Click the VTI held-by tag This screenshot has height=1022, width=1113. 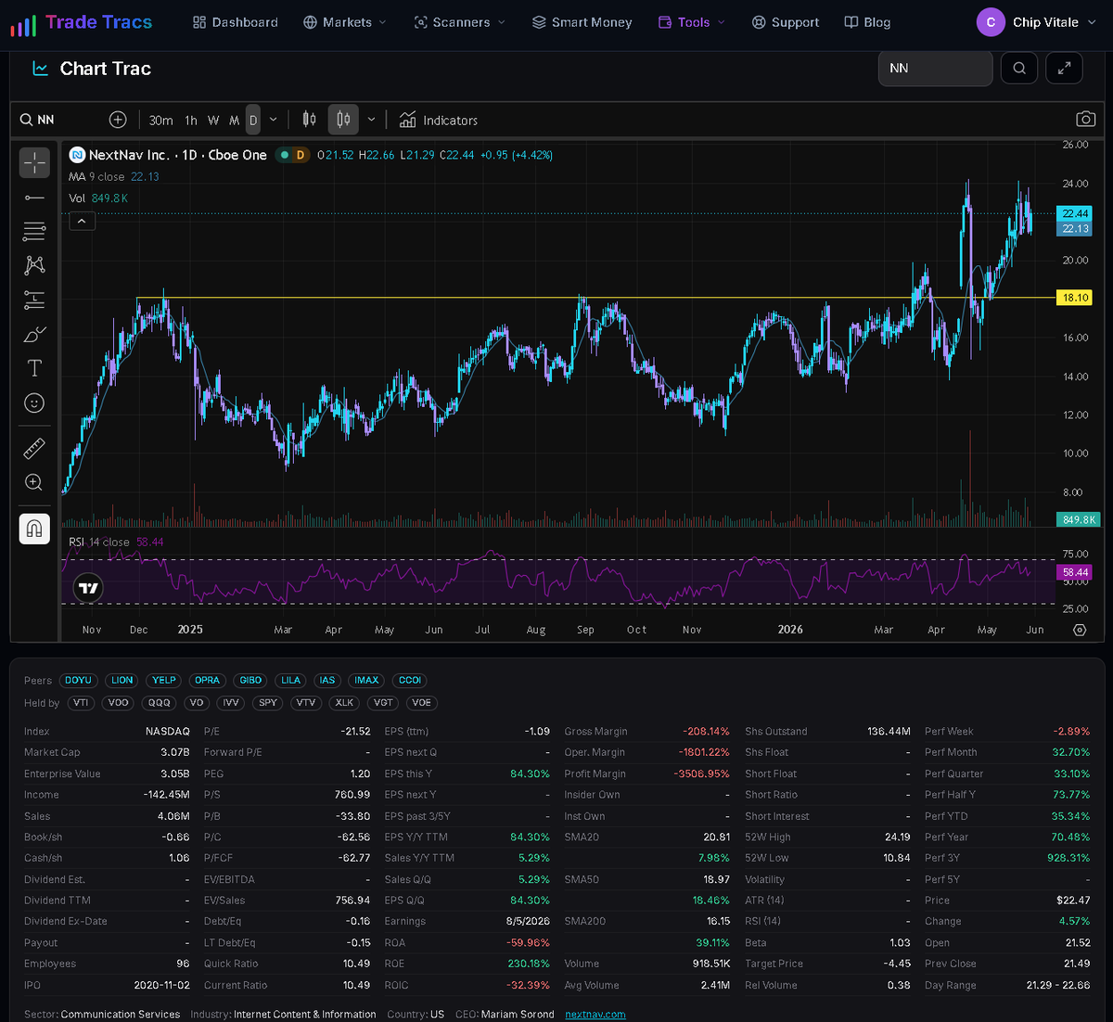81,702
